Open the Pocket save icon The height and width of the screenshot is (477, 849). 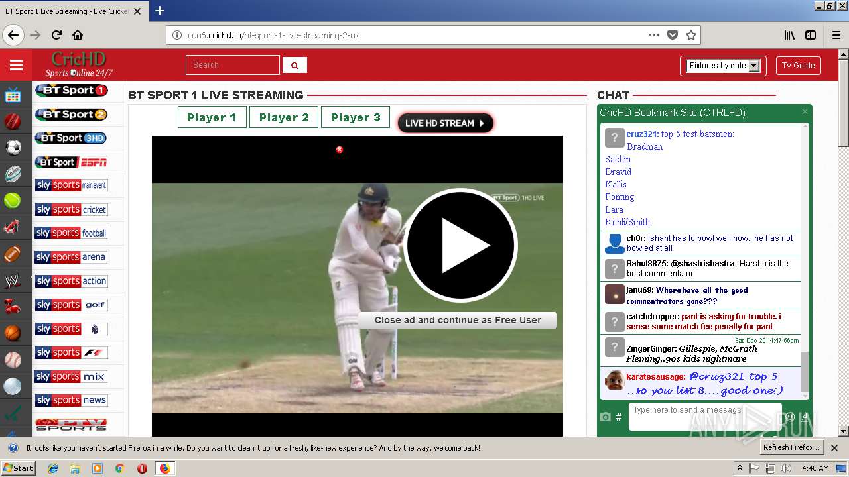tap(673, 35)
